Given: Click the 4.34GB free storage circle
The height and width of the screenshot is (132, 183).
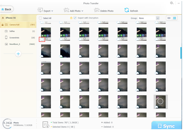Looking at the screenshot, I should coord(8,124).
